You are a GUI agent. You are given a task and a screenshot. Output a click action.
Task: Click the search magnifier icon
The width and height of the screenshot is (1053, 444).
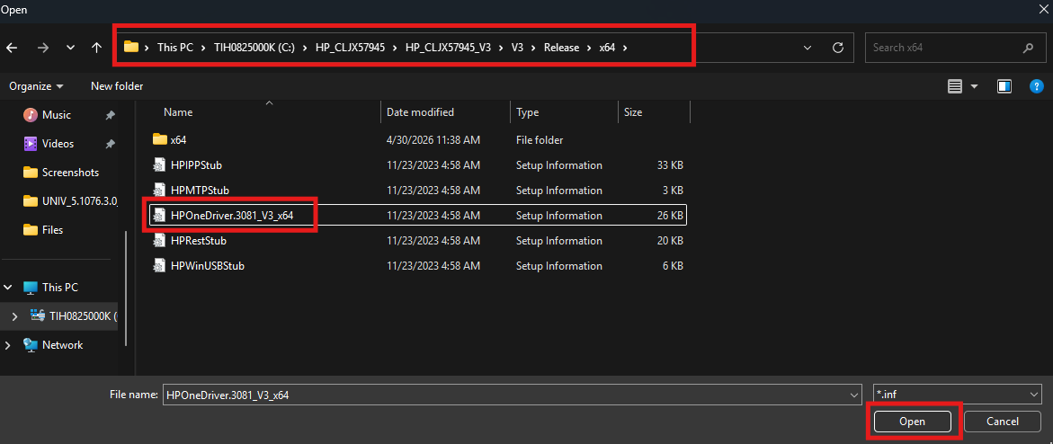click(x=1028, y=48)
